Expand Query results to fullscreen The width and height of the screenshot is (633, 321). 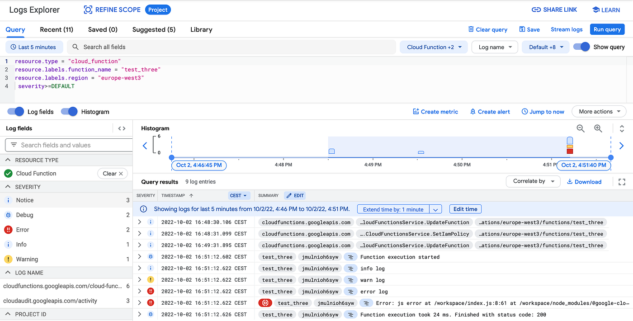(x=622, y=181)
